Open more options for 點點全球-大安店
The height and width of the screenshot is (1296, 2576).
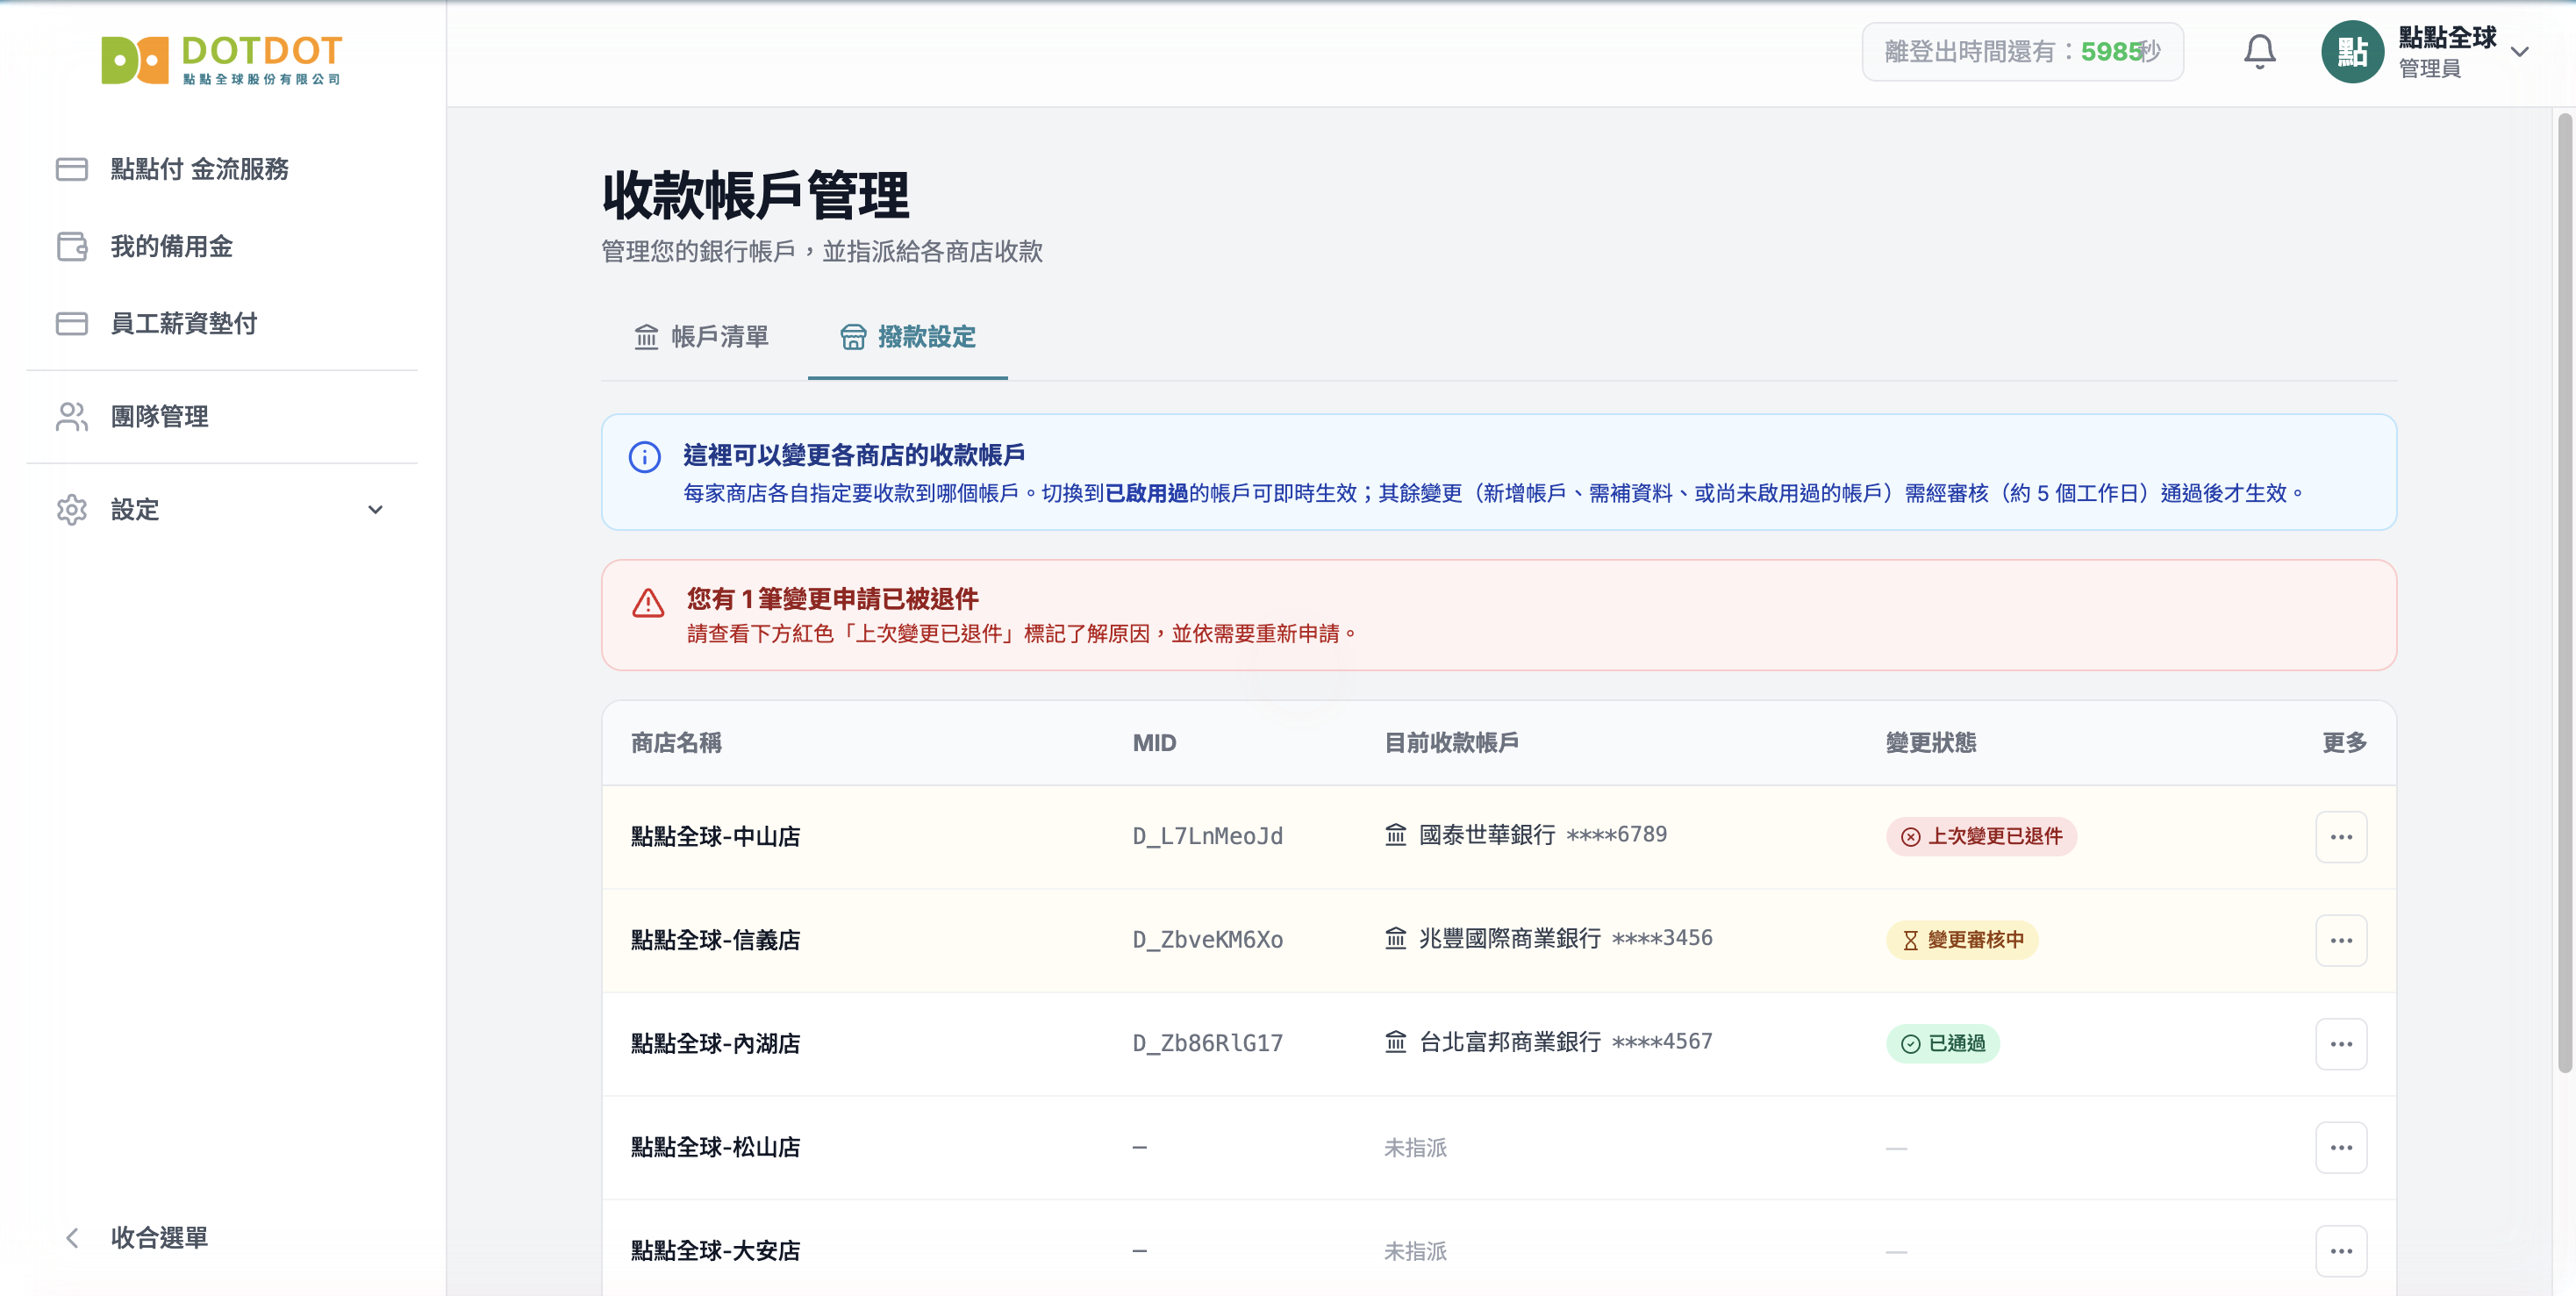point(2341,1251)
